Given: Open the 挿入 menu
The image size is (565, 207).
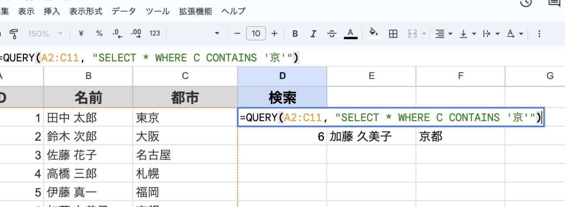Looking at the screenshot, I should click(52, 11).
